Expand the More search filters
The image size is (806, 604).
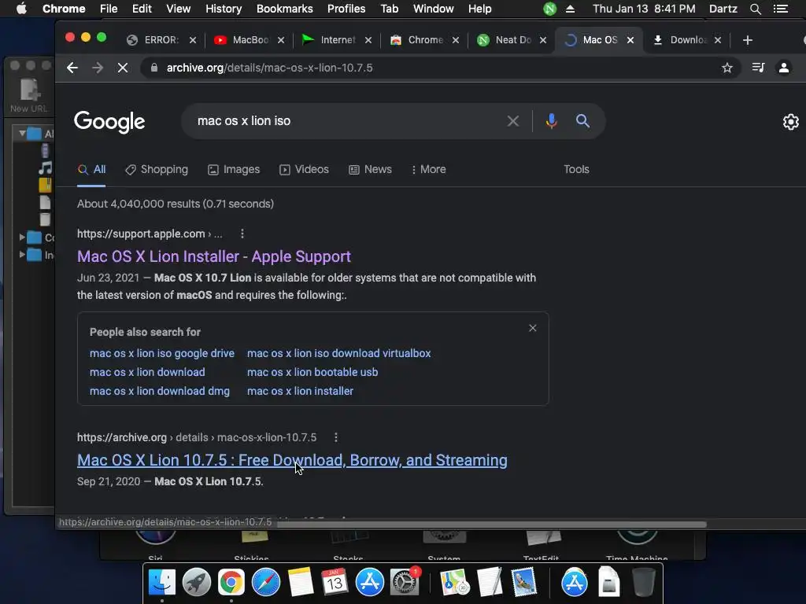click(x=429, y=170)
